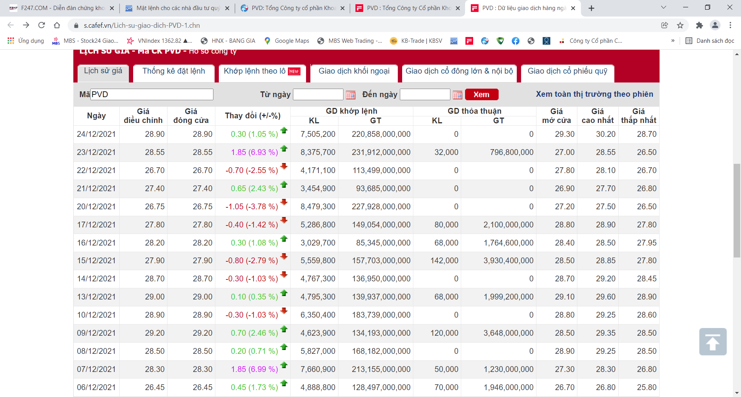Click the Đến ngày date input

coord(425,94)
